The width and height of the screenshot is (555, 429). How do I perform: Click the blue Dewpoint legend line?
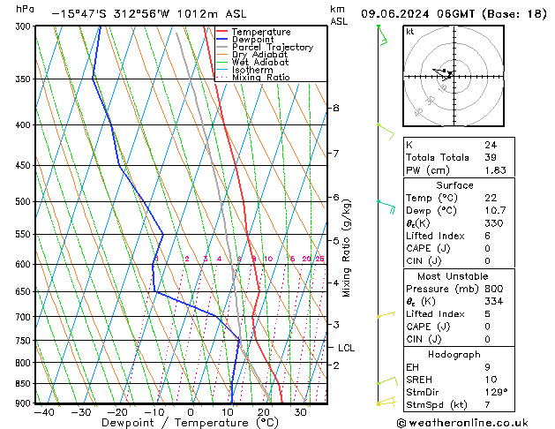coord(221,40)
